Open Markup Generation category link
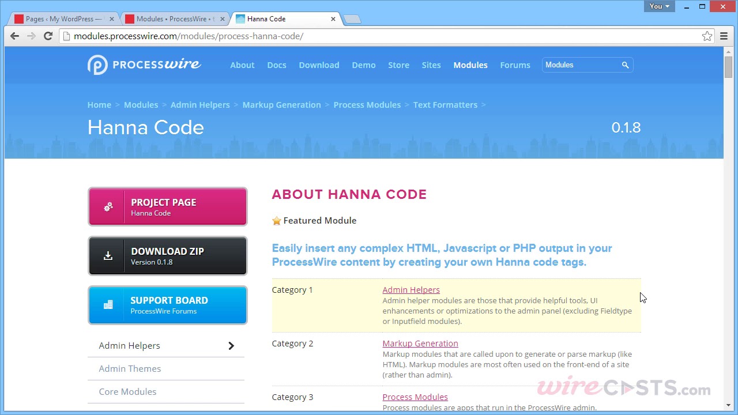The image size is (738, 415). (420, 344)
